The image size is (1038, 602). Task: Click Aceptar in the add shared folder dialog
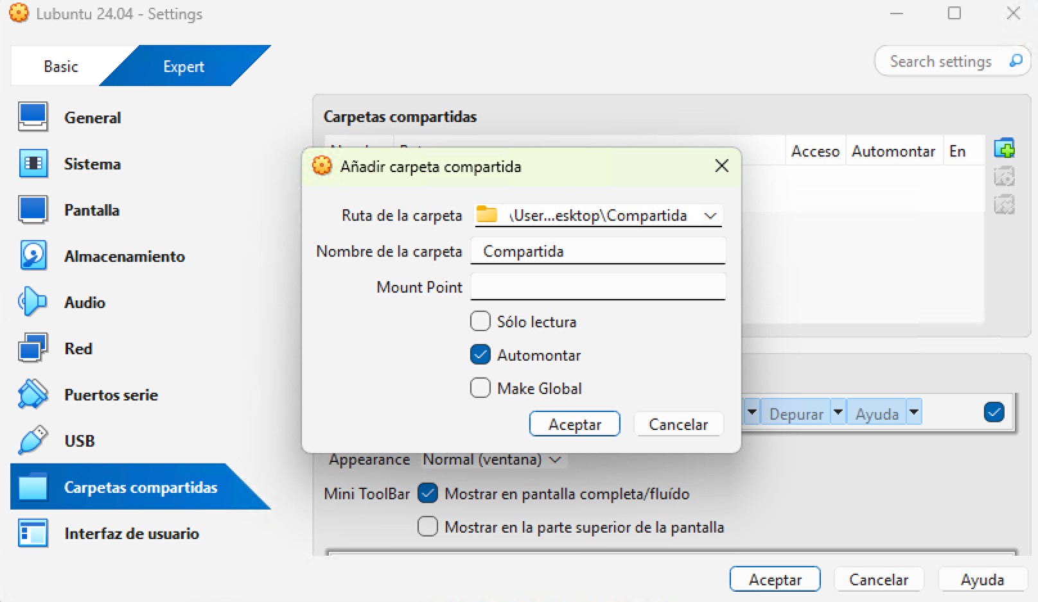click(575, 424)
